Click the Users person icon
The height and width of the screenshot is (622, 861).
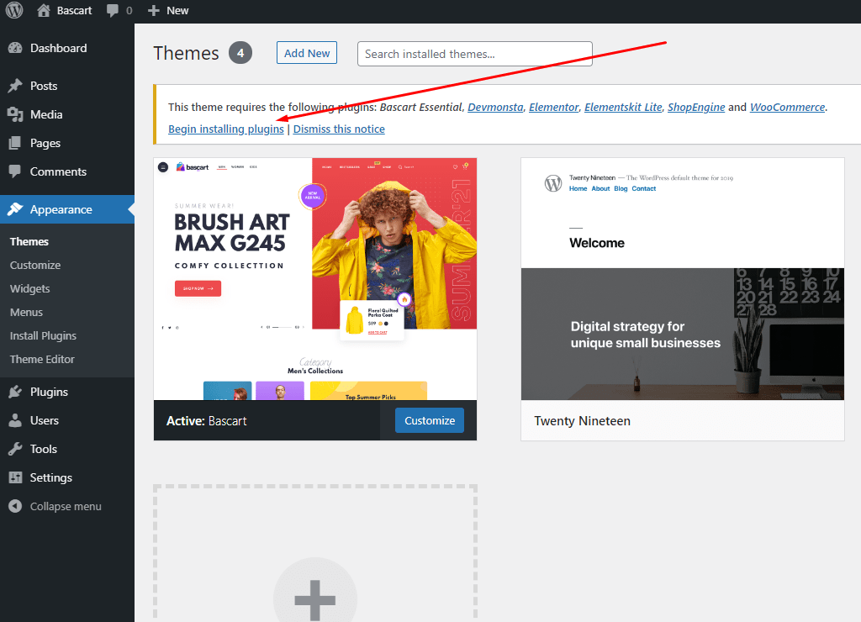(x=15, y=420)
